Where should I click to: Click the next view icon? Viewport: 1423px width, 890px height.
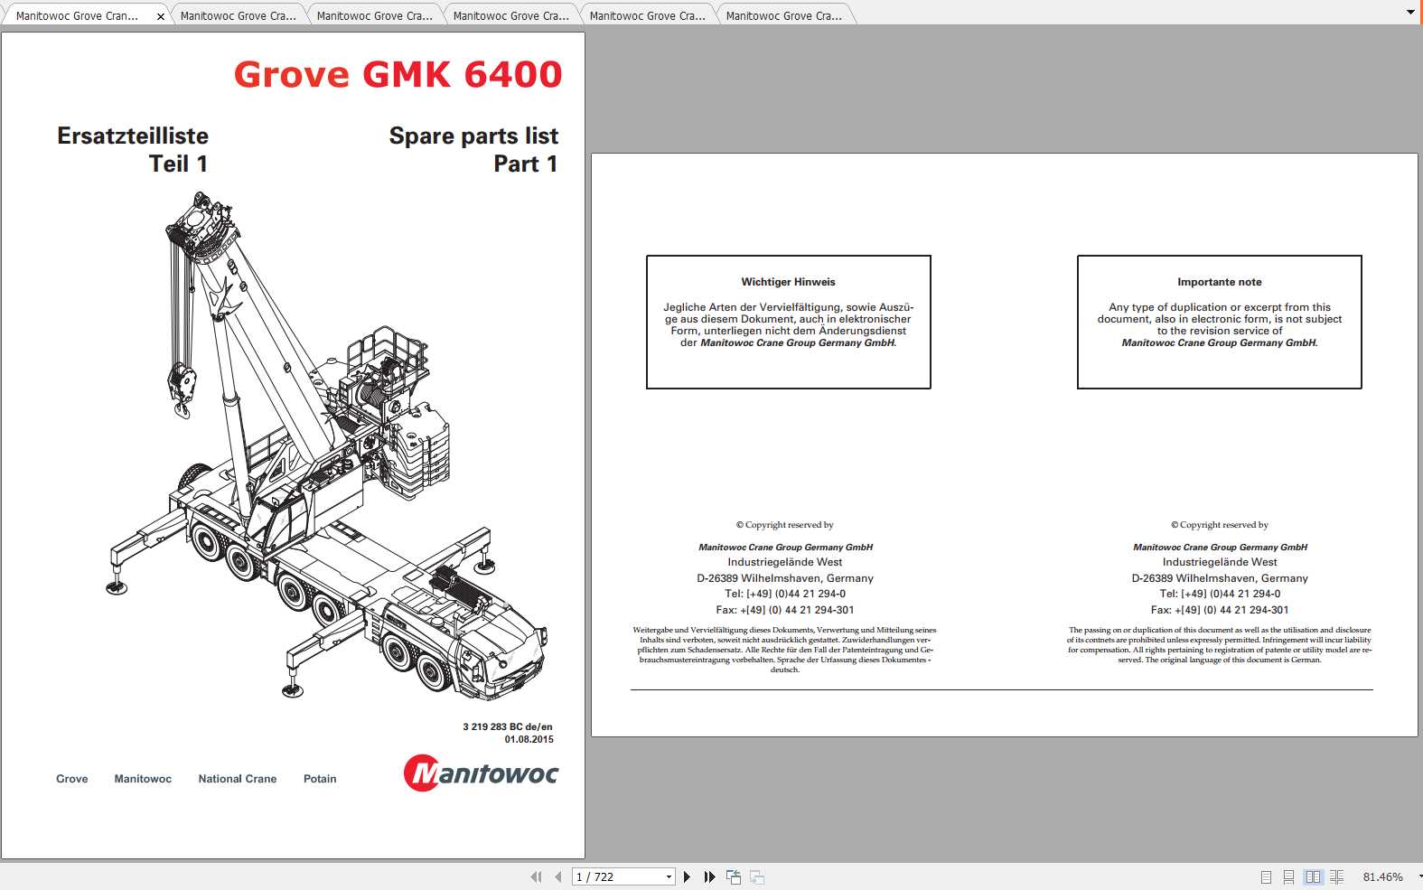757,876
